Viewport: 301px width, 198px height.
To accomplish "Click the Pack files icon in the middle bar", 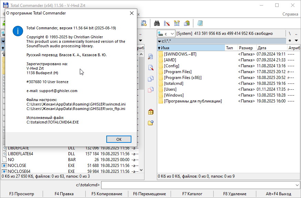I will pos(151,112).
